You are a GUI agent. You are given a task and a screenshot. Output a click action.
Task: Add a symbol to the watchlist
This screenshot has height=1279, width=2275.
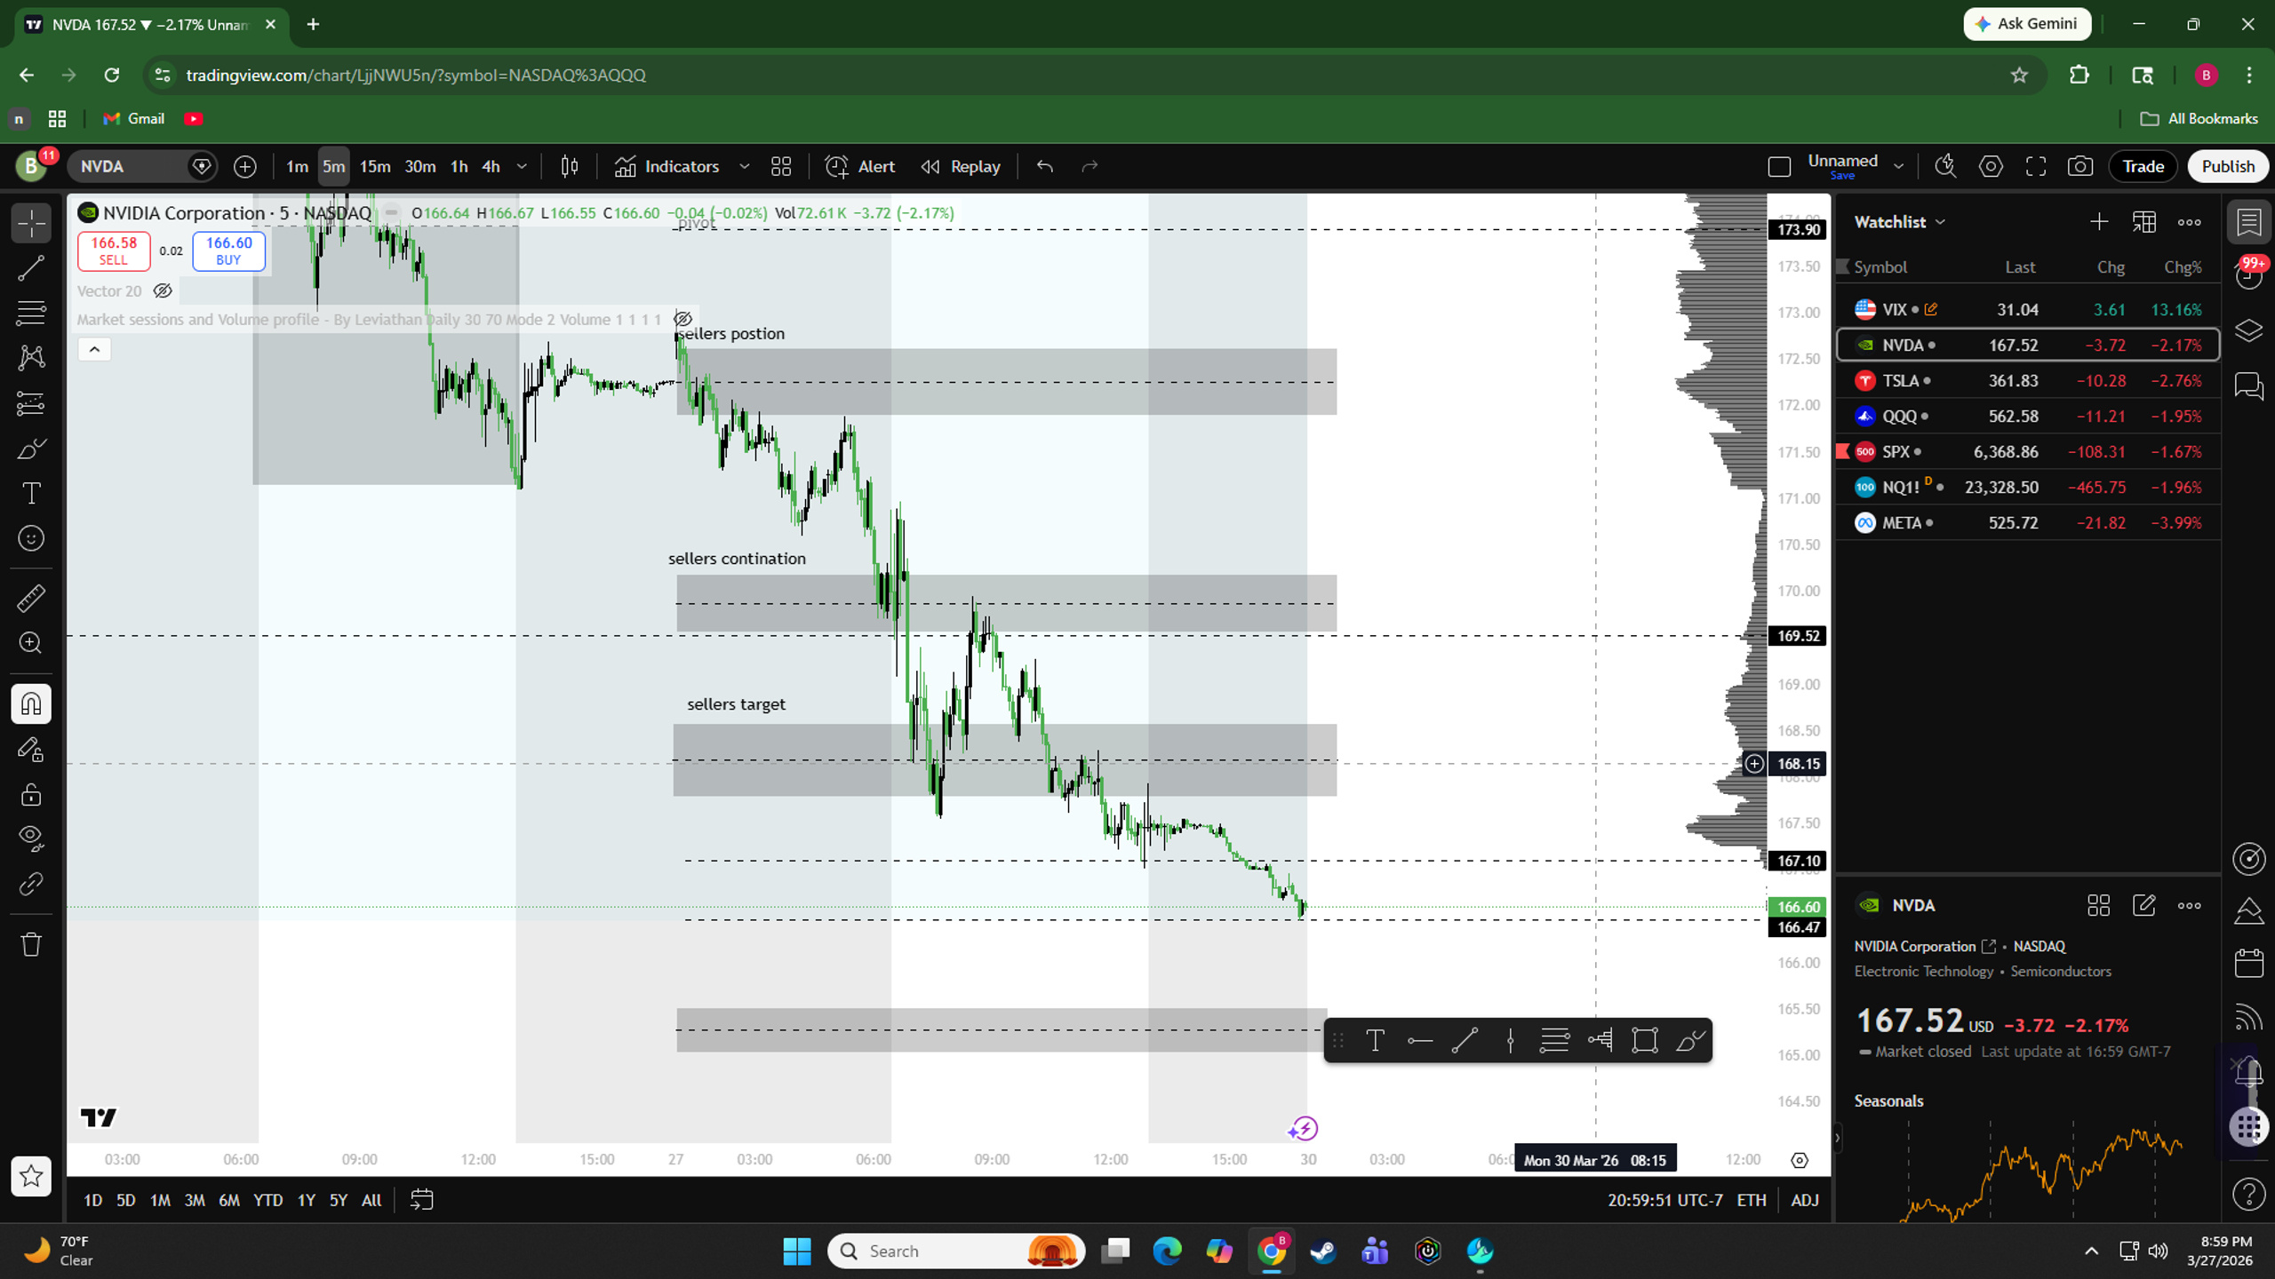(2099, 222)
